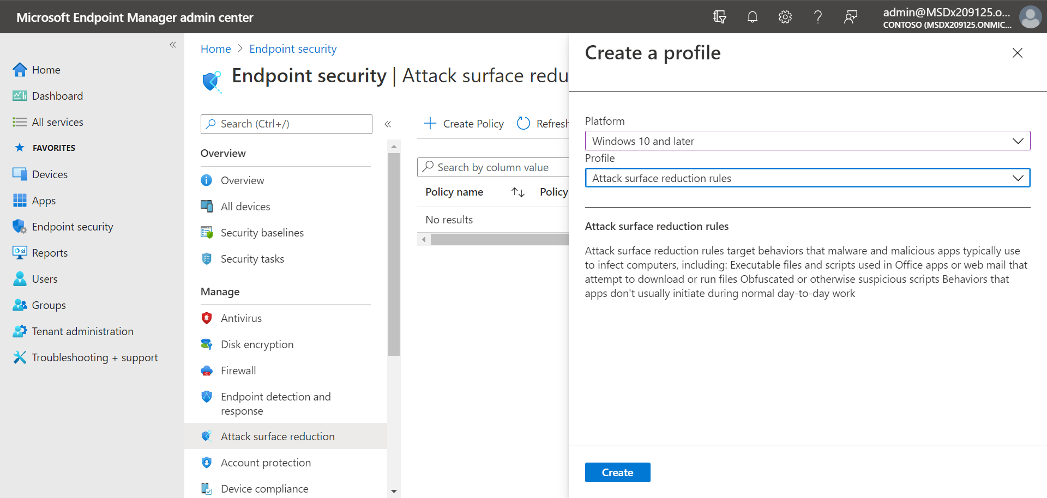This screenshot has width=1047, height=498.
Task: Click the menu Search (Ctrl+/) field
Action: 286,124
